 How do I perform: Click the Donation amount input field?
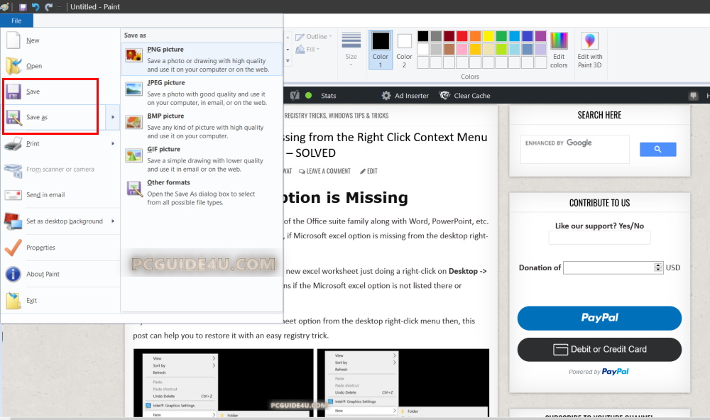[x=608, y=267]
